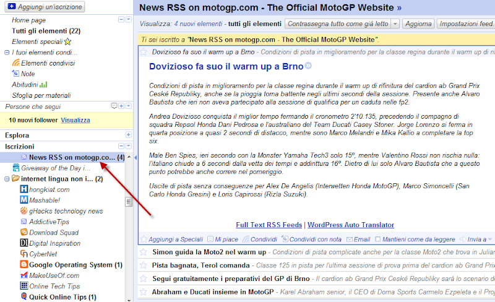
Task: Open feed title link News RSS on motogp.com
Action: coord(270,7)
